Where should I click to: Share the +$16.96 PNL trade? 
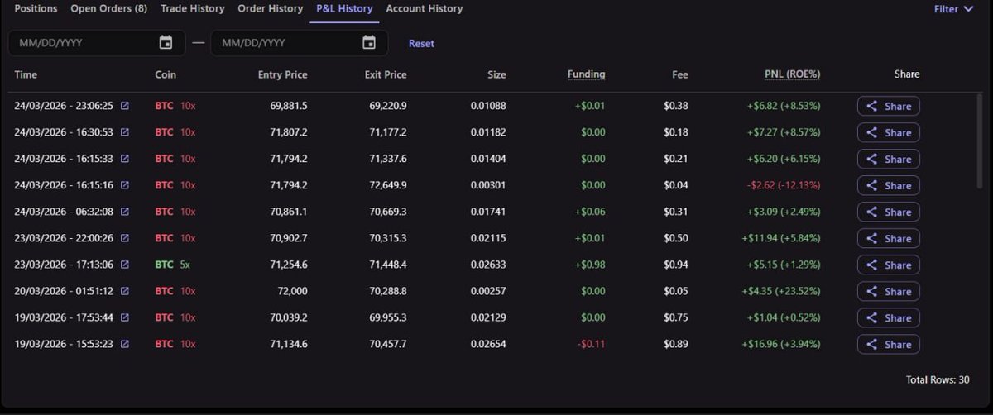click(889, 344)
